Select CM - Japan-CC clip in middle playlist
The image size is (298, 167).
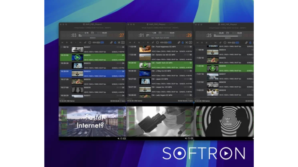160,81
